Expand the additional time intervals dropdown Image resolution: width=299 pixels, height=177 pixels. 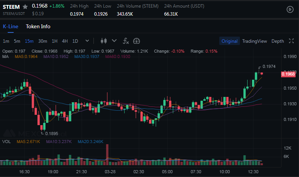pos(87,41)
